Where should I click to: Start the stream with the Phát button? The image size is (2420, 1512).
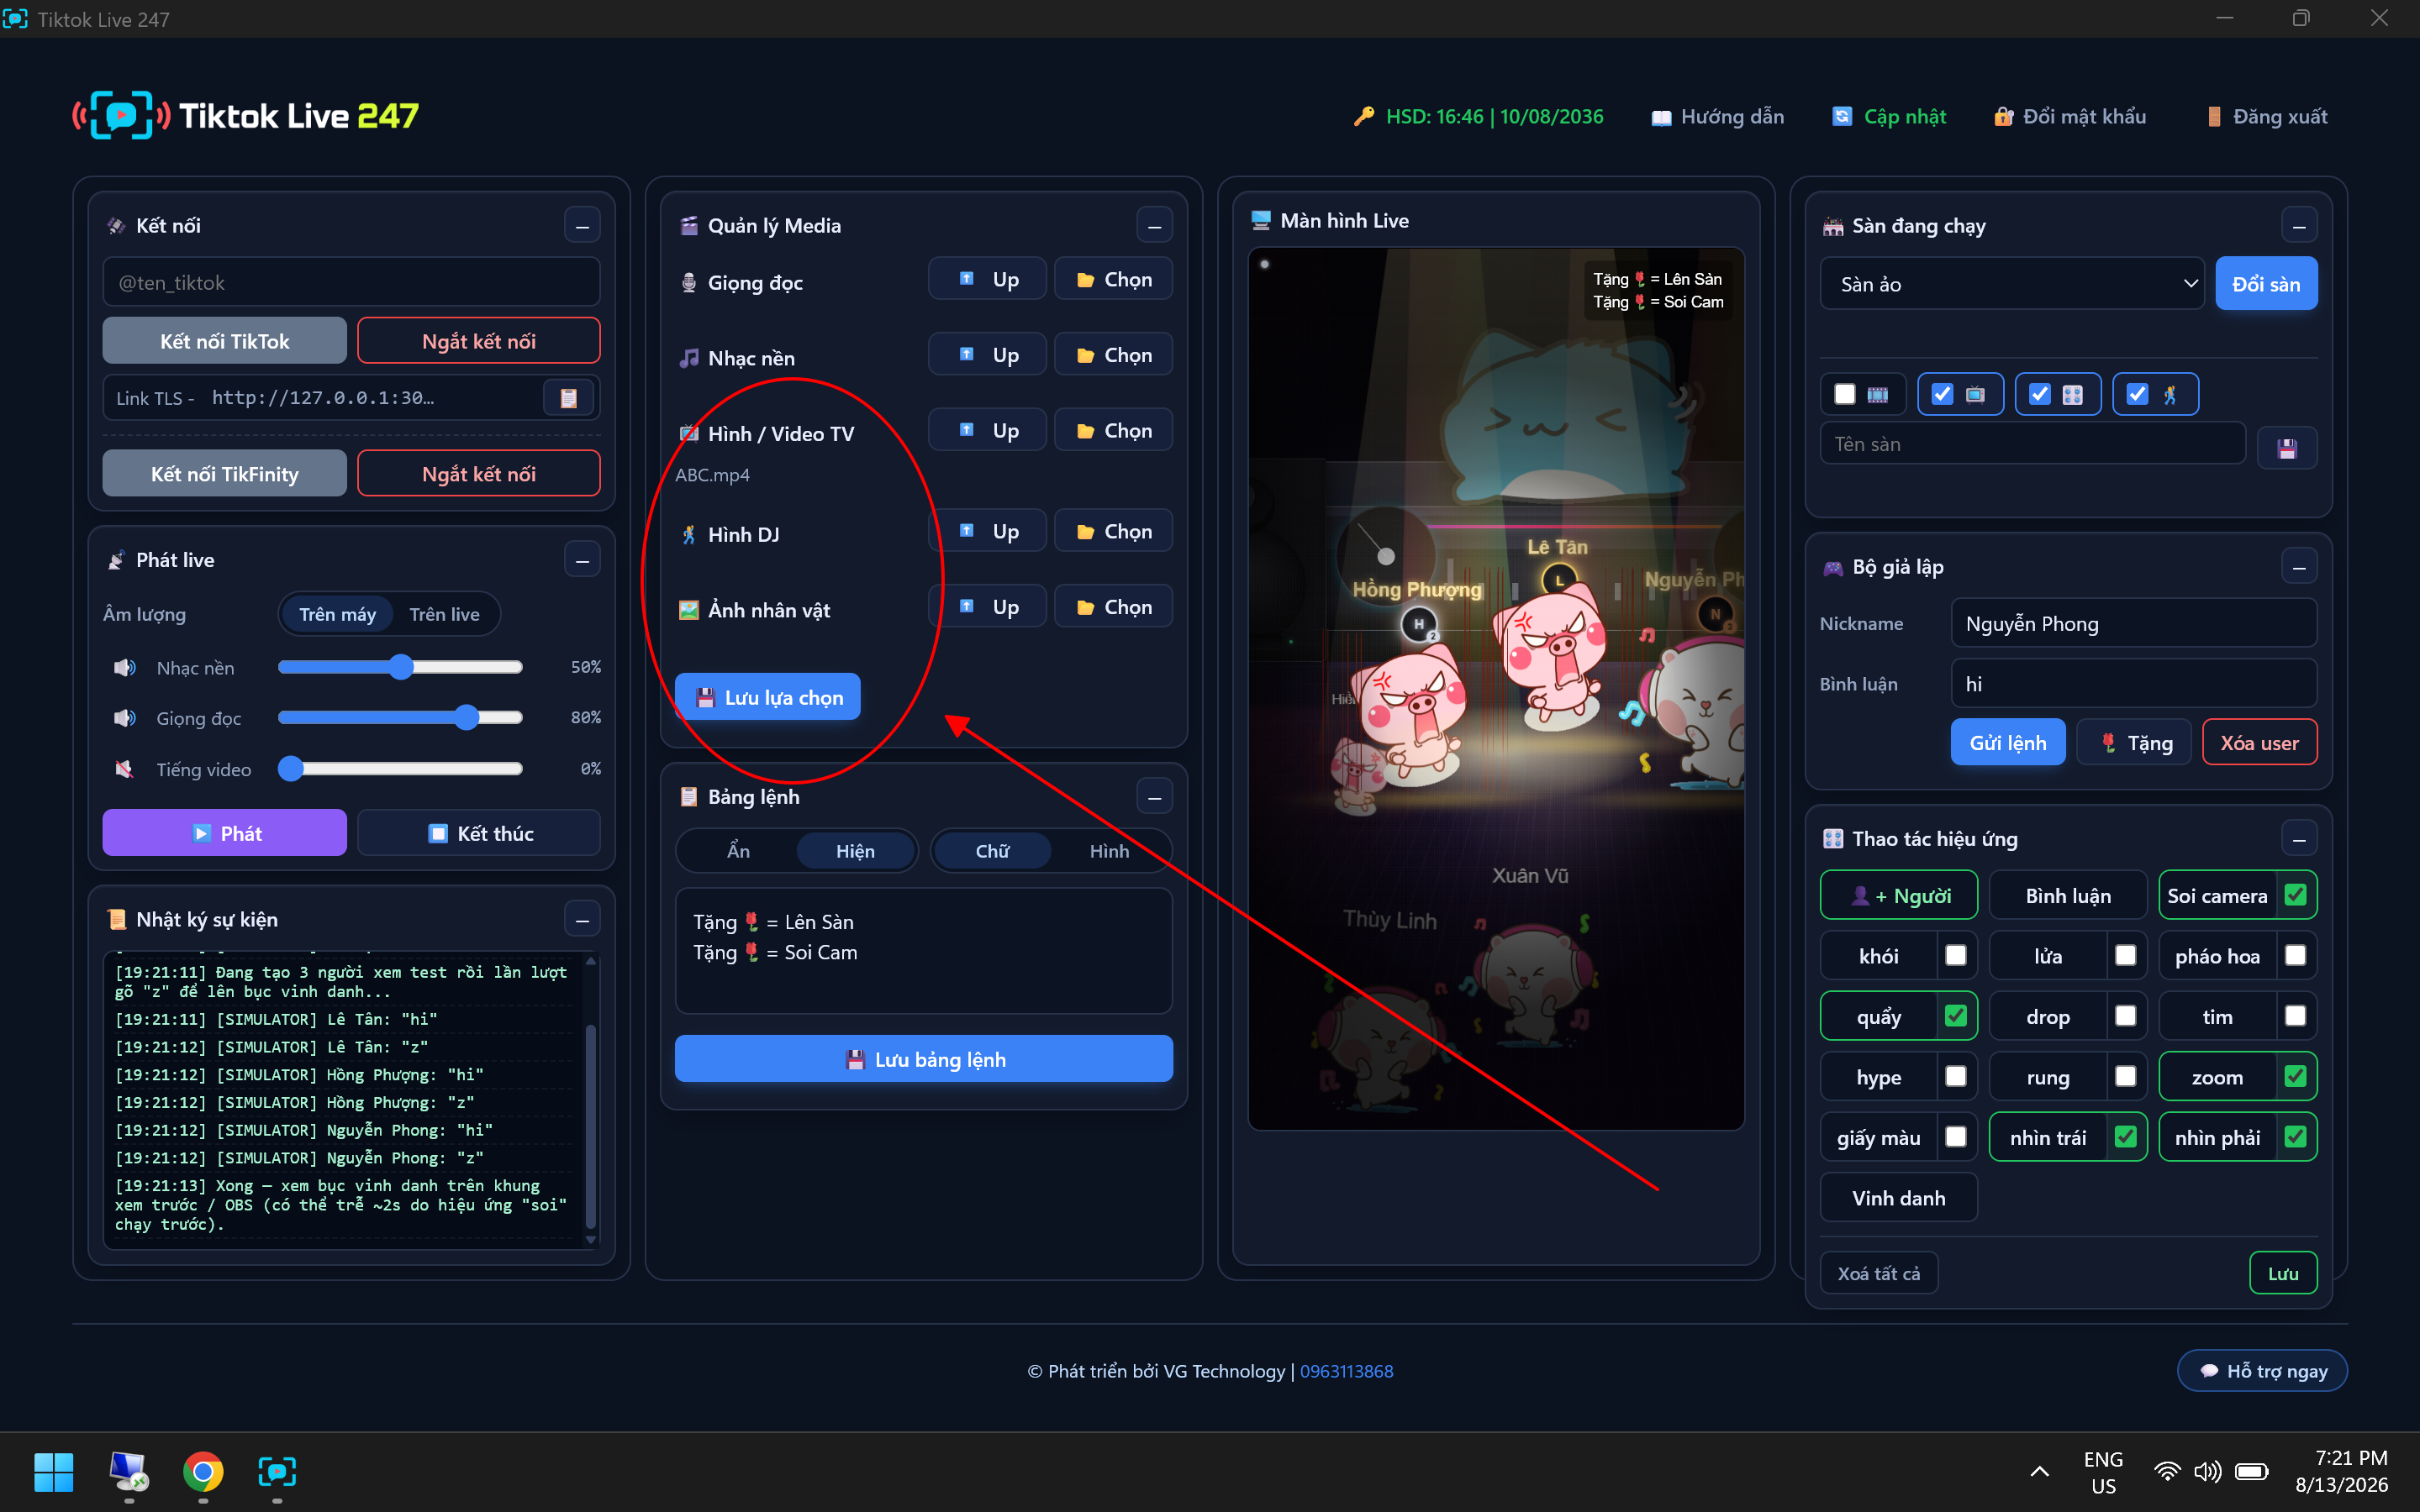(x=224, y=833)
